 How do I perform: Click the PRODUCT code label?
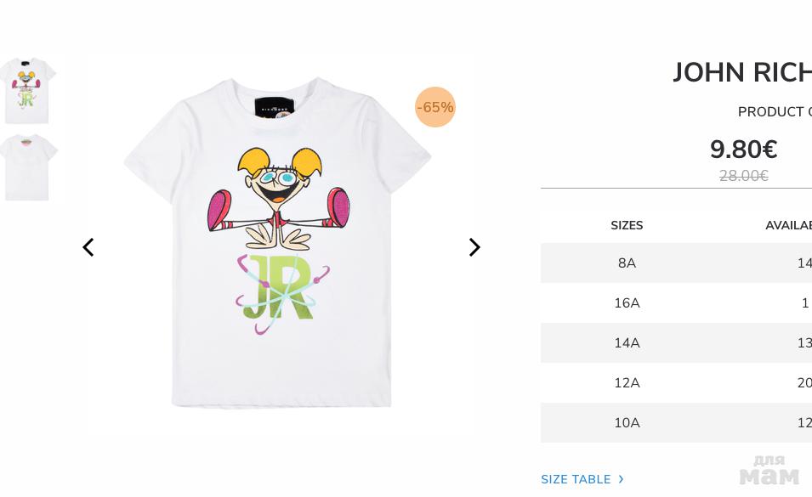click(775, 111)
